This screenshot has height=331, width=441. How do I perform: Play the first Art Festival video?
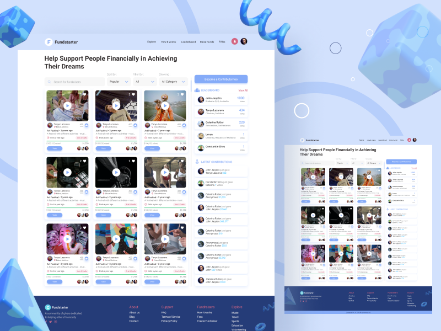pyautogui.click(x=67, y=106)
